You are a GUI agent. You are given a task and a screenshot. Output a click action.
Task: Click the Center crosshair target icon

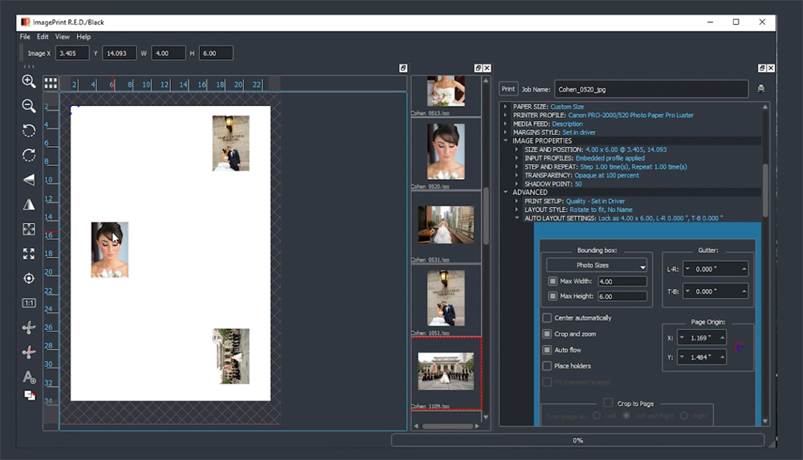29,279
